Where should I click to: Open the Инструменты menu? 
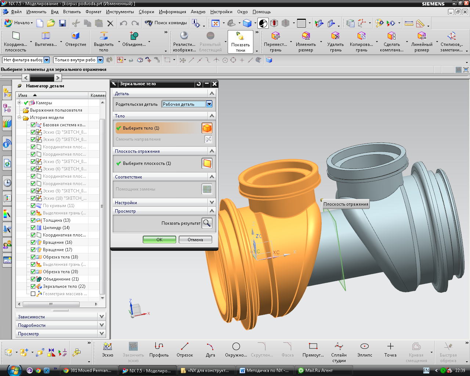coord(120,12)
